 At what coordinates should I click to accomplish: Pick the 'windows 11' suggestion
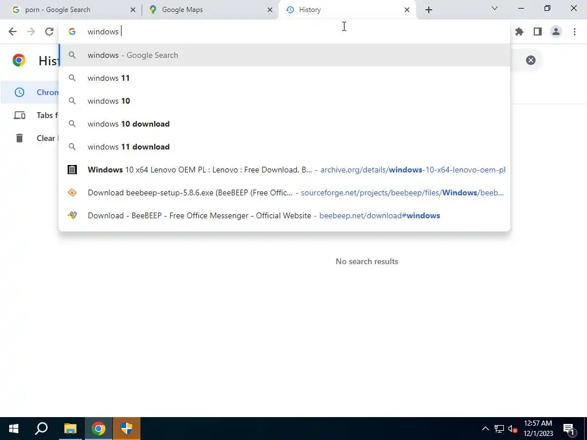pyautogui.click(x=284, y=78)
